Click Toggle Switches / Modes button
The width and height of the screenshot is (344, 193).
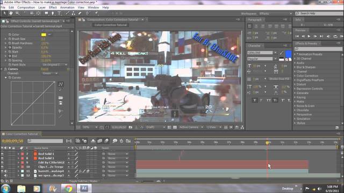(84, 181)
